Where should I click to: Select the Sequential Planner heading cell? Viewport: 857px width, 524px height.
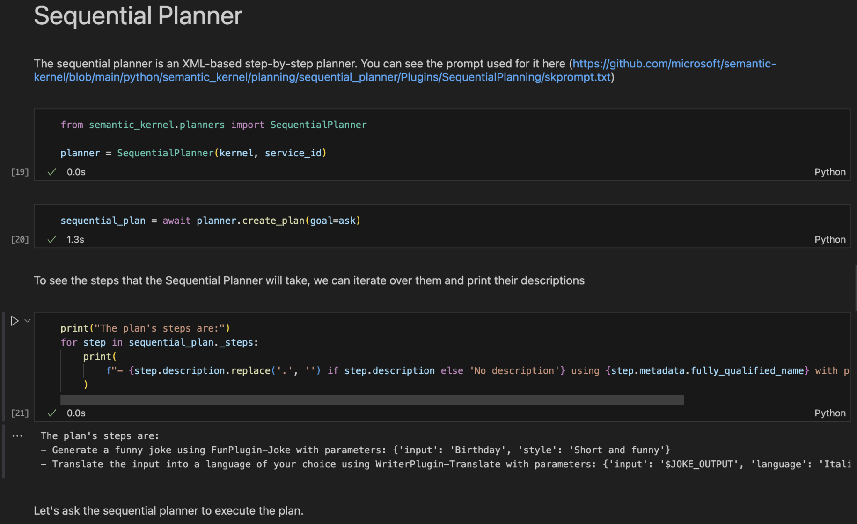(138, 16)
